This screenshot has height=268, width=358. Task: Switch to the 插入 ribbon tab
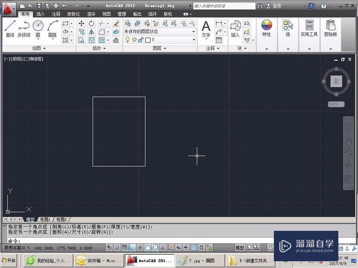tap(41, 14)
